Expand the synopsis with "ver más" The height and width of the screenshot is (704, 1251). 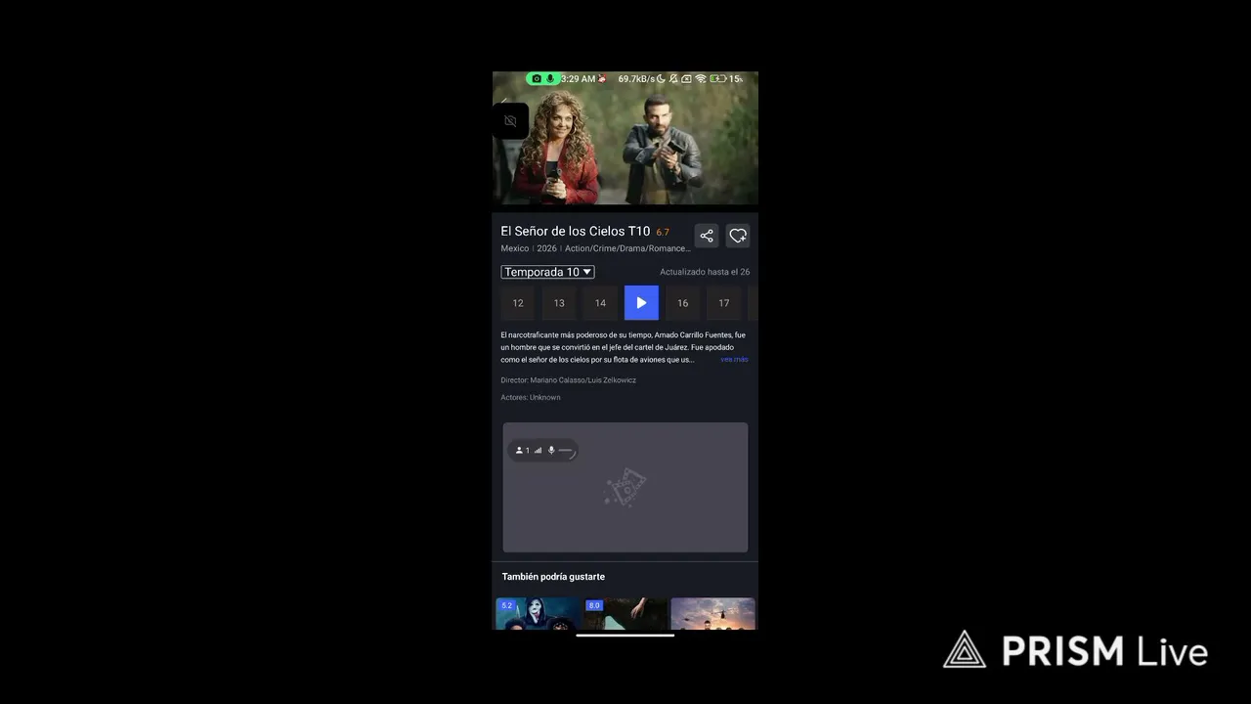point(734,360)
